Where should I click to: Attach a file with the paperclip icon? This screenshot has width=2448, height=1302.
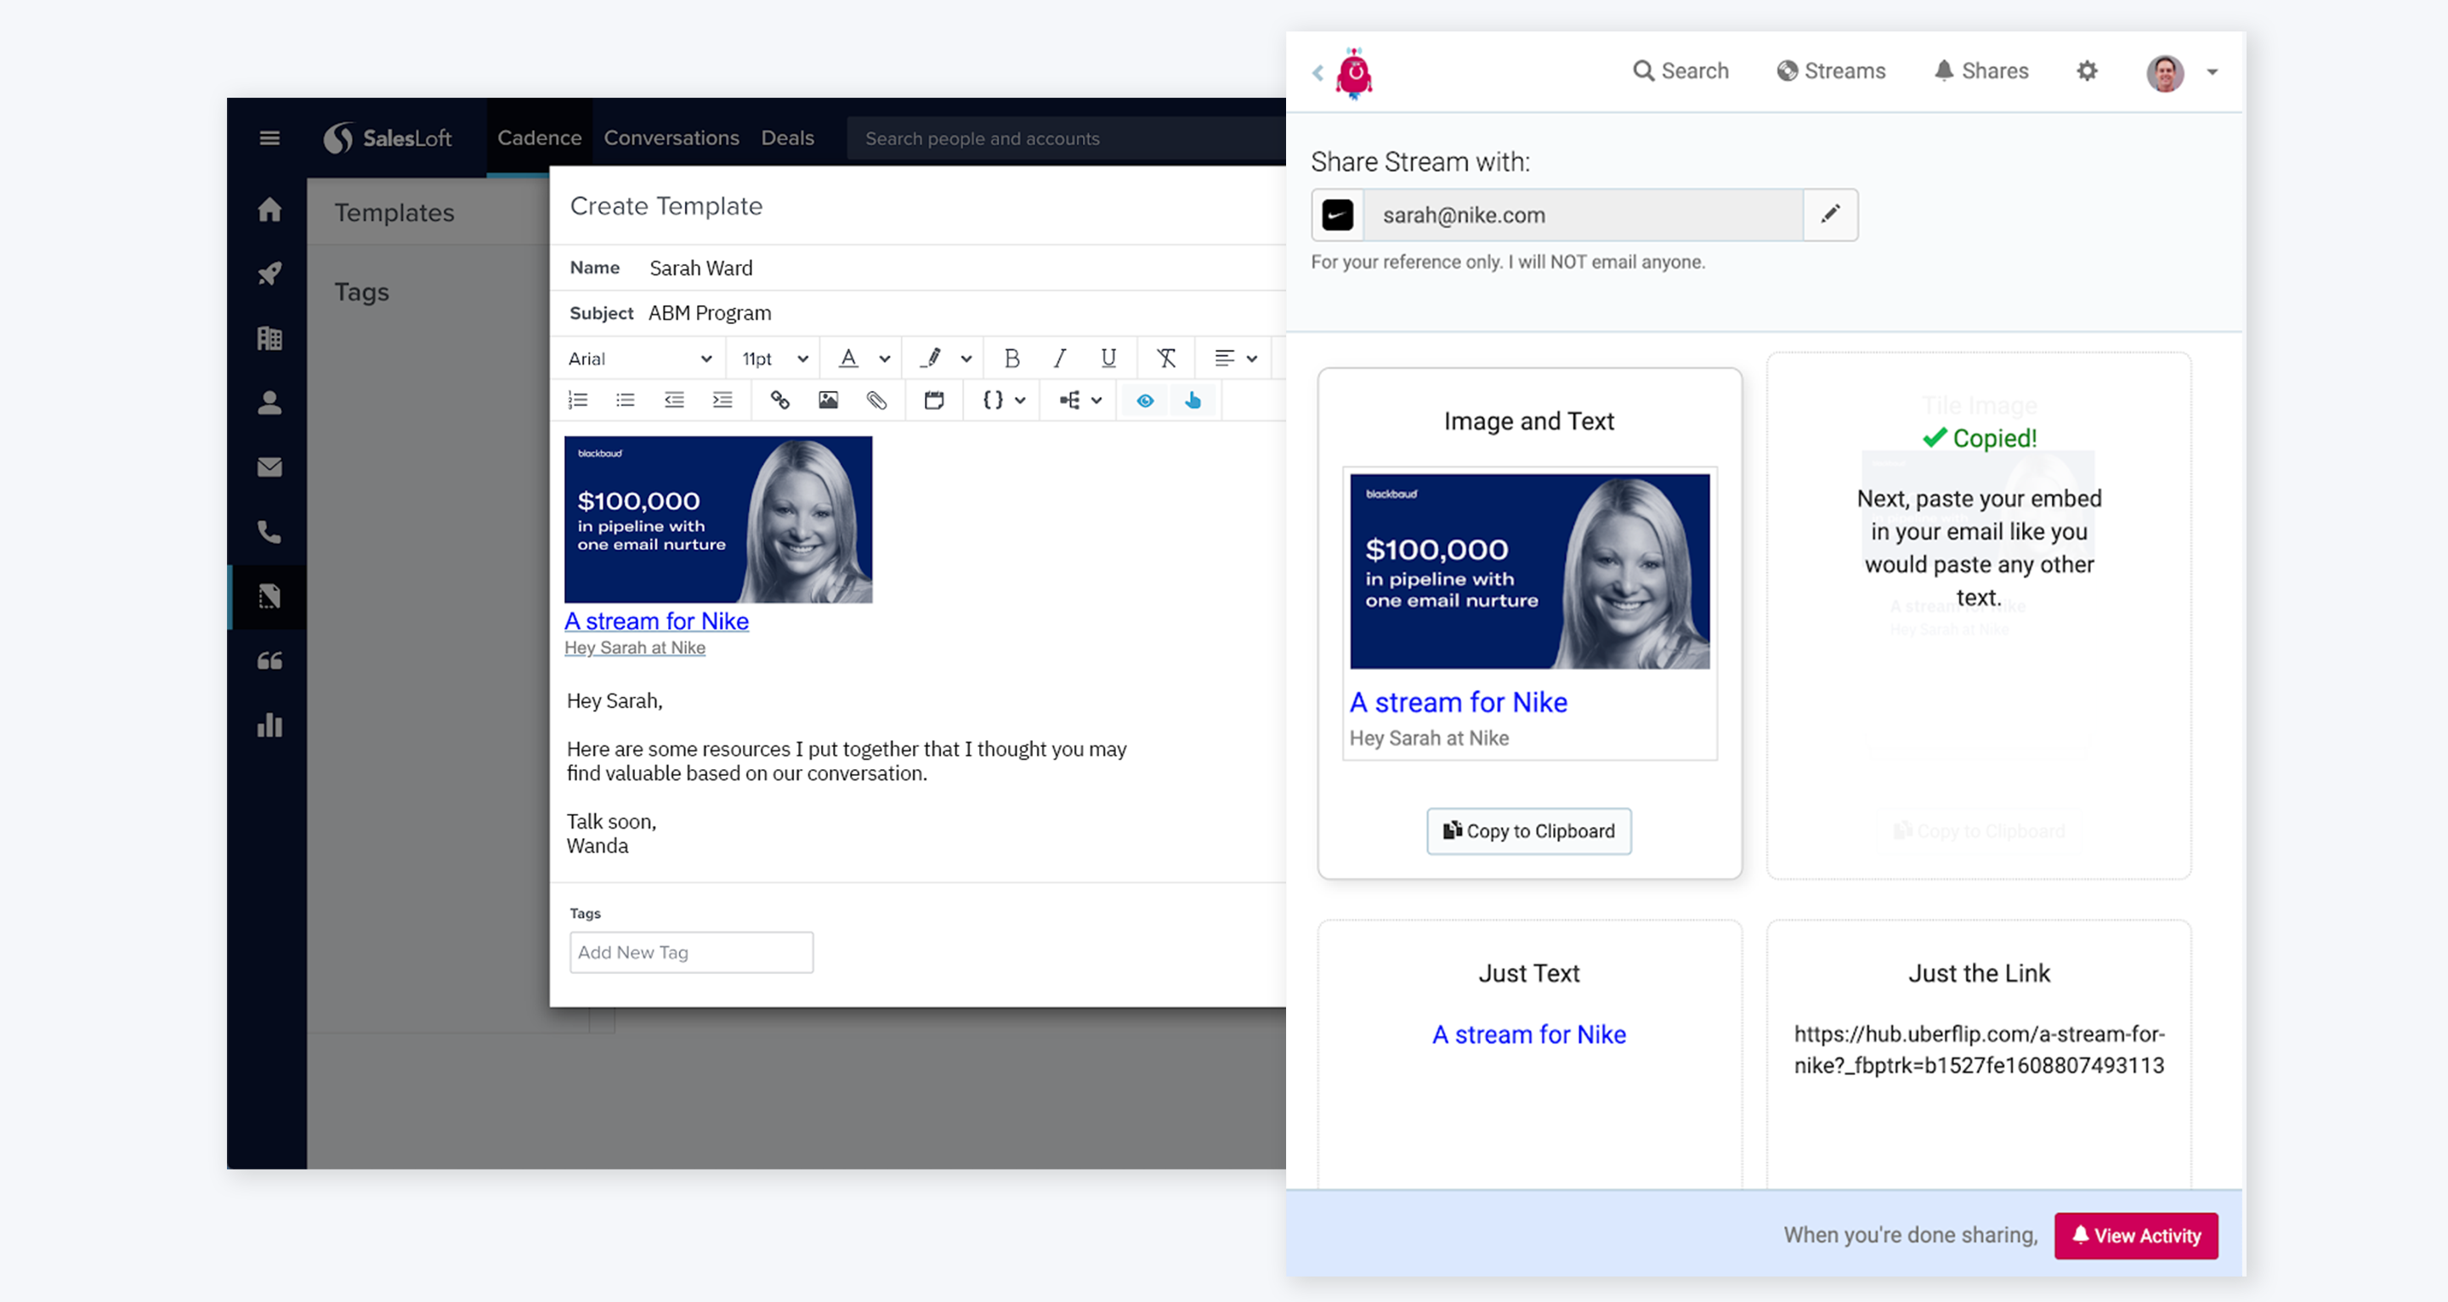(x=876, y=400)
